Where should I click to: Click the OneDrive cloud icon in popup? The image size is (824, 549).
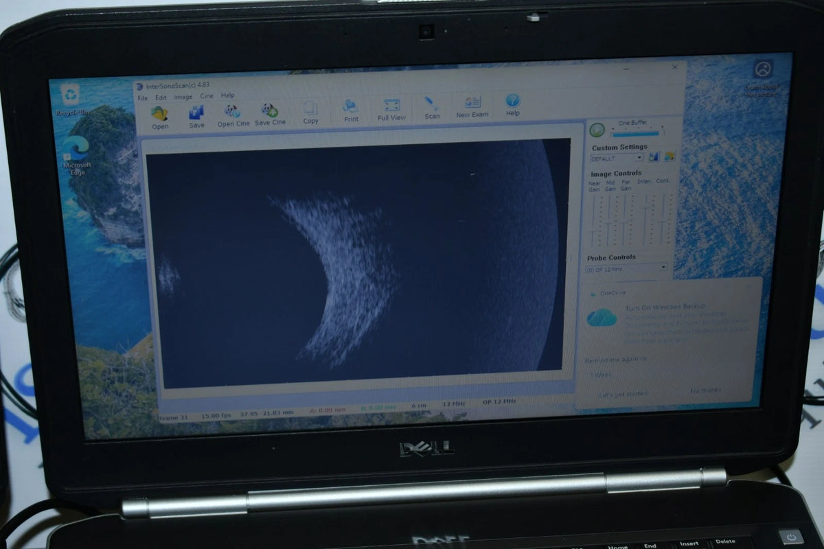coord(602,317)
